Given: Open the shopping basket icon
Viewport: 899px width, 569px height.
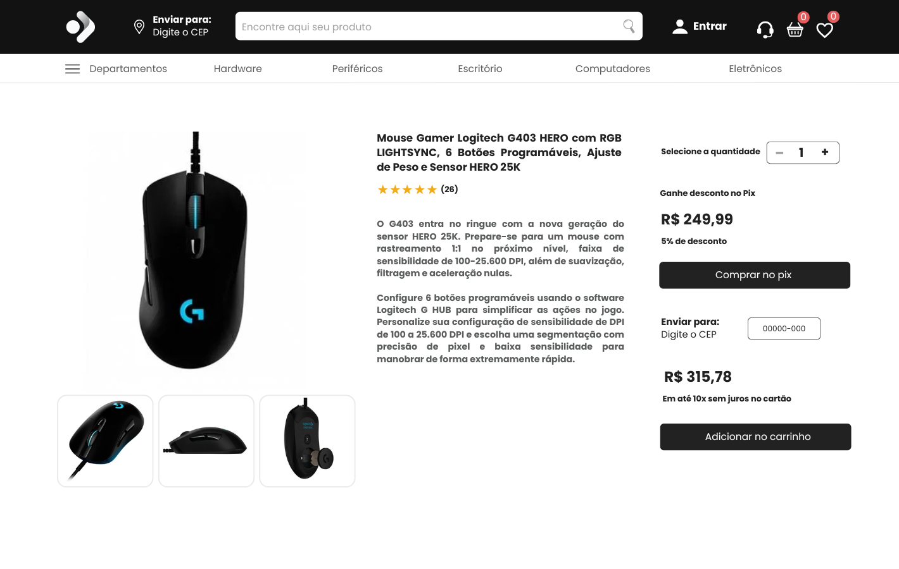Looking at the screenshot, I should pos(795,30).
